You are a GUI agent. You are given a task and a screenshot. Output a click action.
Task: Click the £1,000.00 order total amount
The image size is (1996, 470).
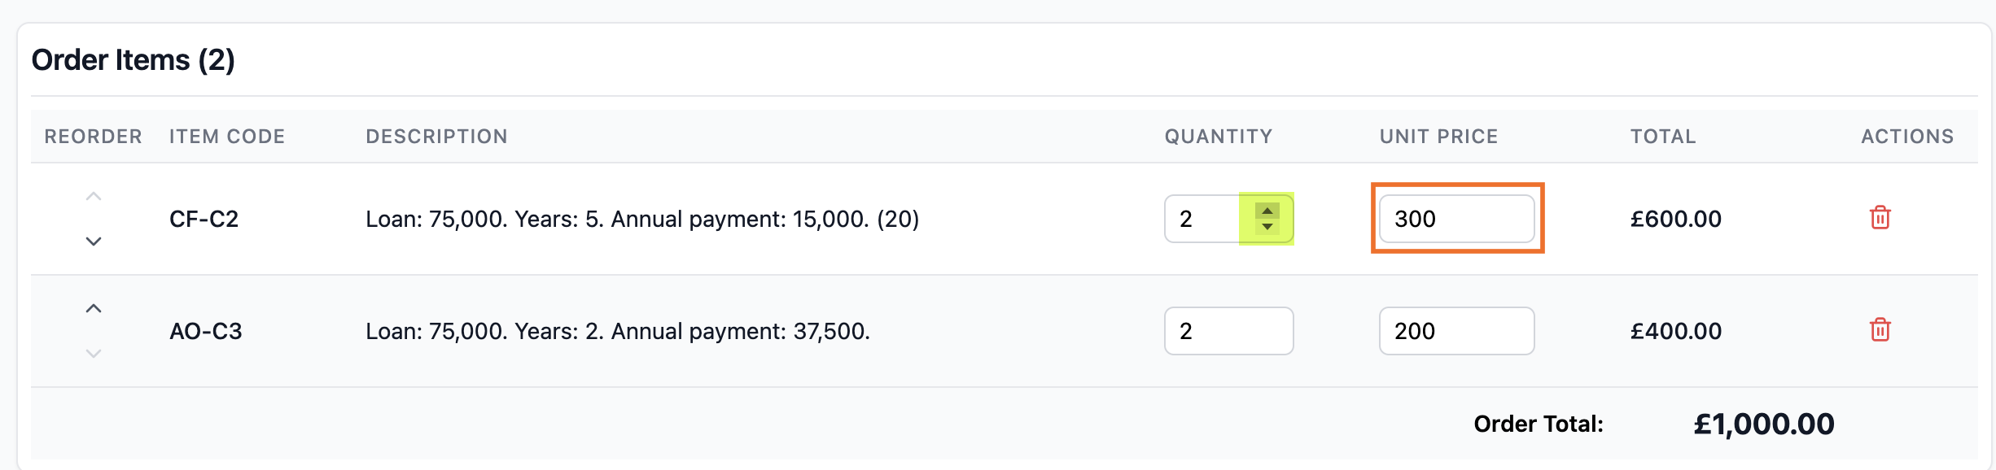tap(1763, 424)
